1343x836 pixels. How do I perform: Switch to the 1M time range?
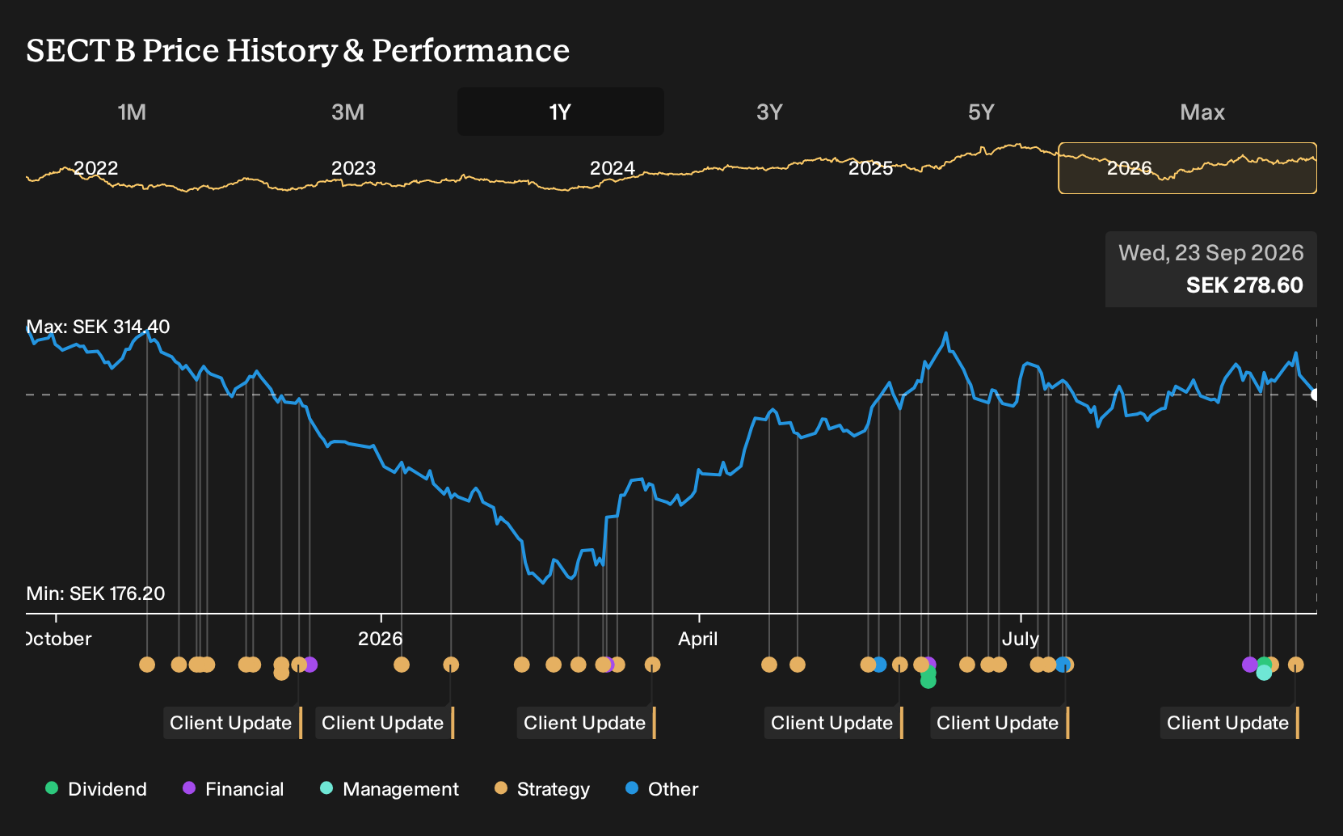point(132,112)
